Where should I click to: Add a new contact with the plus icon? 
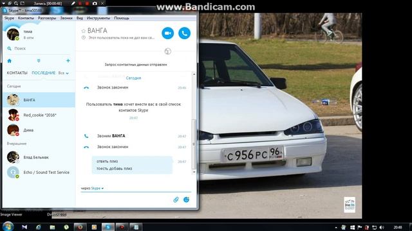tap(68, 61)
